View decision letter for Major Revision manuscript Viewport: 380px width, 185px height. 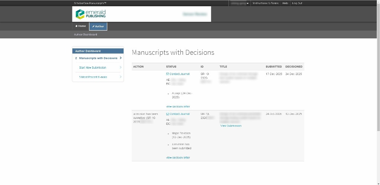click(178, 158)
